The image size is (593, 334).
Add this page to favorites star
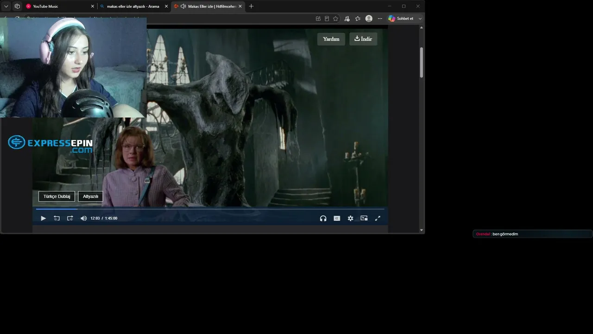point(336,19)
